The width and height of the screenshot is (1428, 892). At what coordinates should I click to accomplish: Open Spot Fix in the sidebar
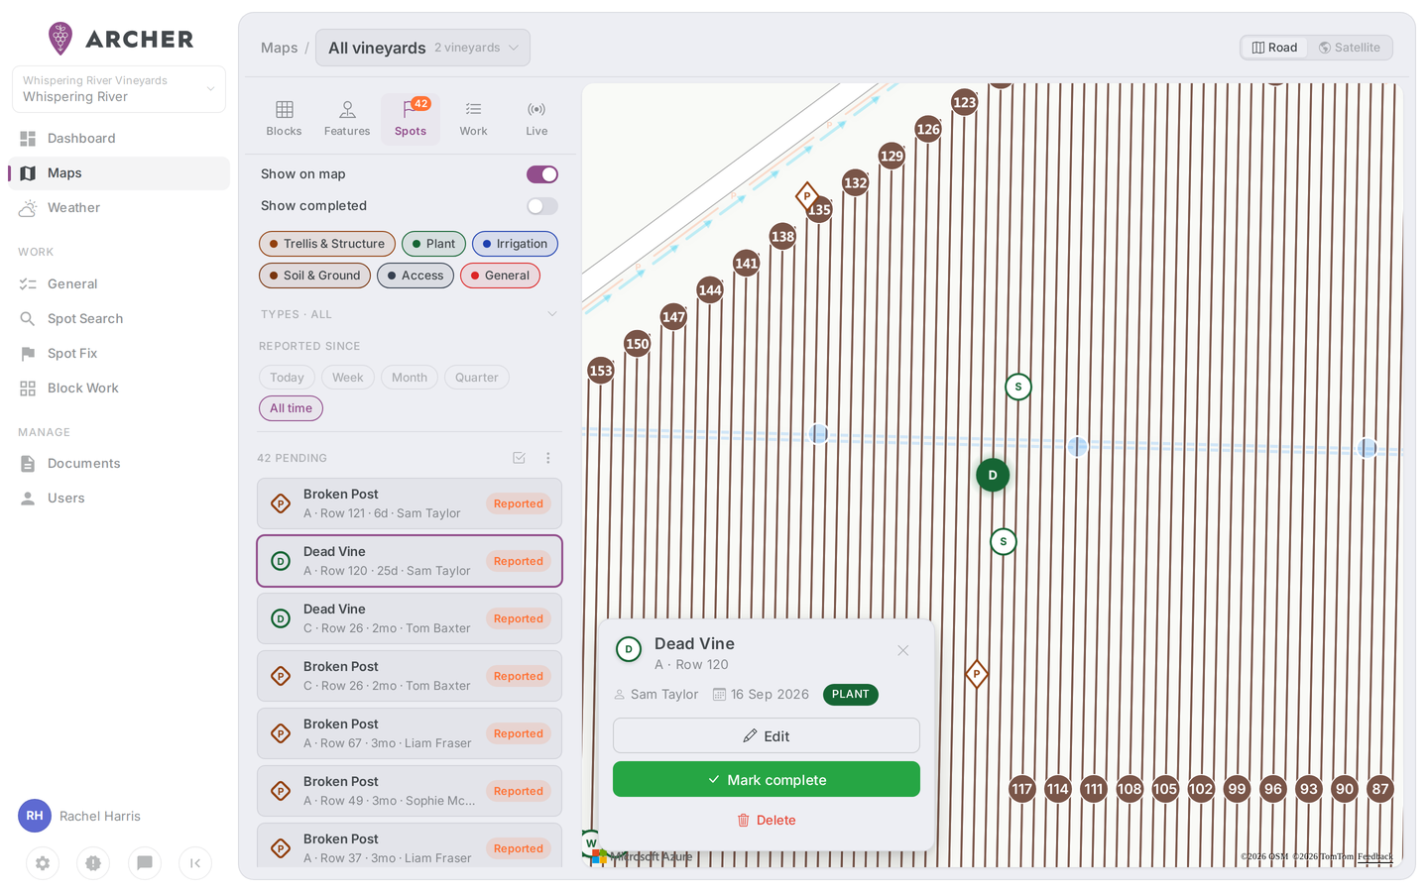coord(119,354)
